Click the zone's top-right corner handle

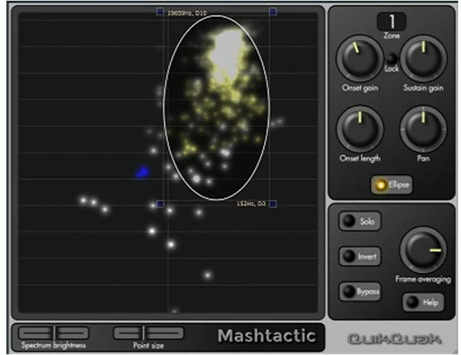(273, 12)
